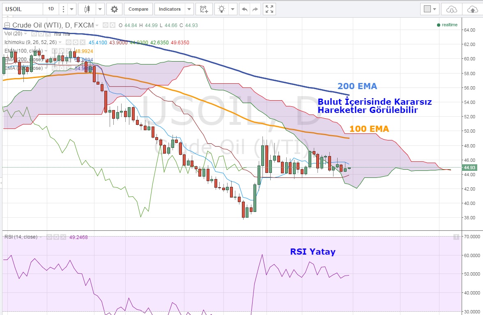The height and width of the screenshot is (315, 483).
Task: Enter fullscreen mode with the expand icon
Action: tap(269, 9)
